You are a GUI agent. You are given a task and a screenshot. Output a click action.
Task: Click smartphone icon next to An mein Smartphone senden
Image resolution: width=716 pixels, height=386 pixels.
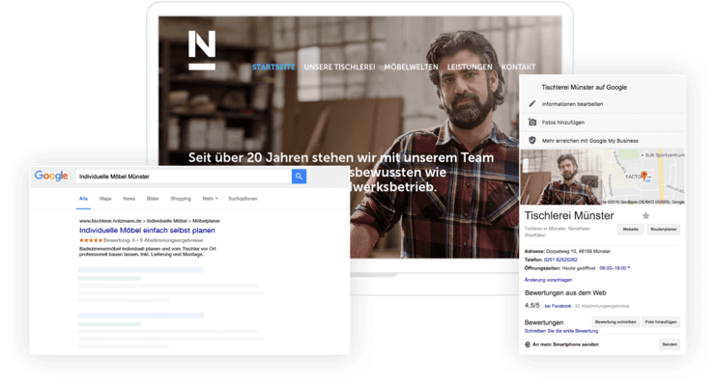528,345
